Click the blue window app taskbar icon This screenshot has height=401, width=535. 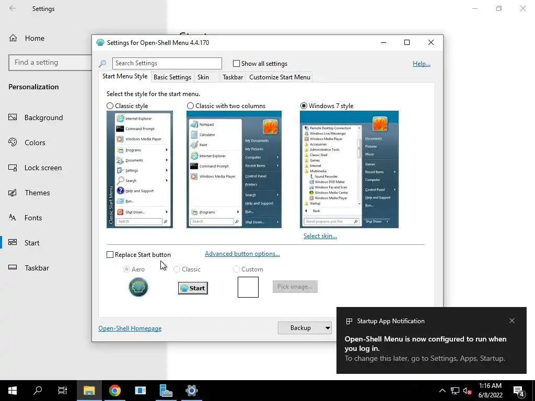pos(140,391)
